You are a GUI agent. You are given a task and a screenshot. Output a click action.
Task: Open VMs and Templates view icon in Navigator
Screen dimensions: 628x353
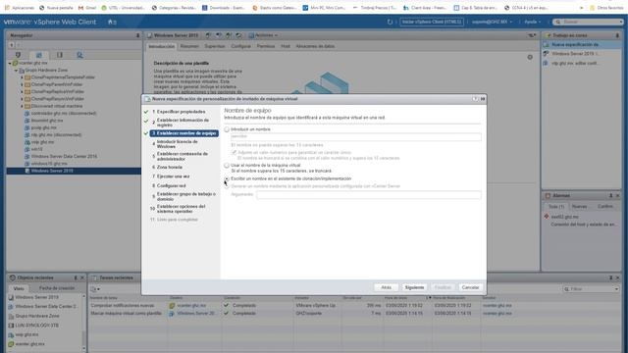point(39,55)
